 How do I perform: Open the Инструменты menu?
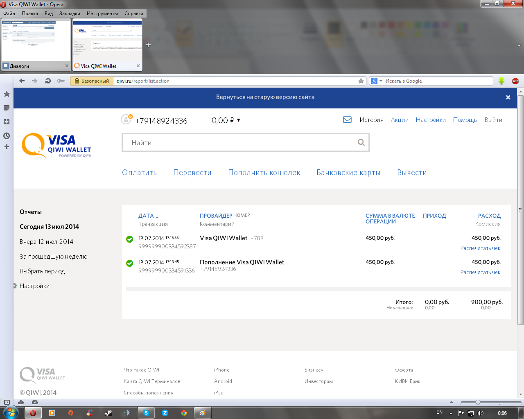pyautogui.click(x=102, y=14)
